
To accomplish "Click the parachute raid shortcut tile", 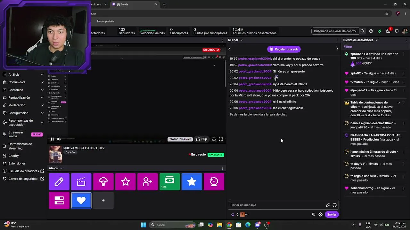I will click(x=103, y=182).
